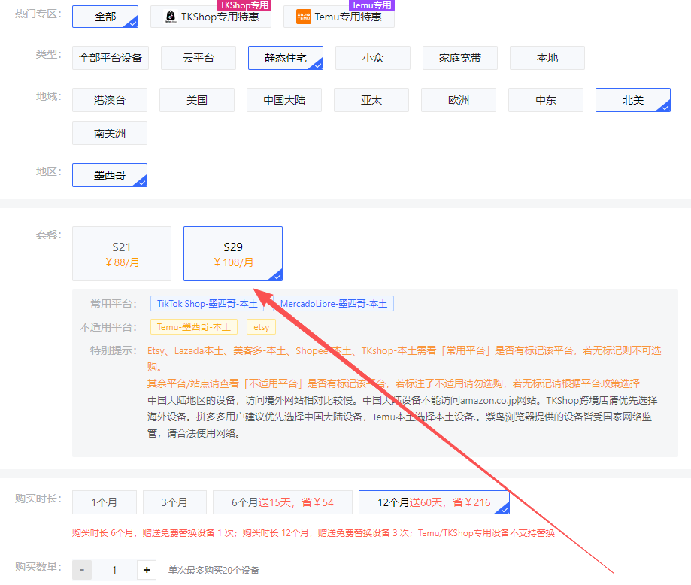Choose 1个月 purchase duration
The width and height of the screenshot is (691, 585).
click(x=105, y=502)
